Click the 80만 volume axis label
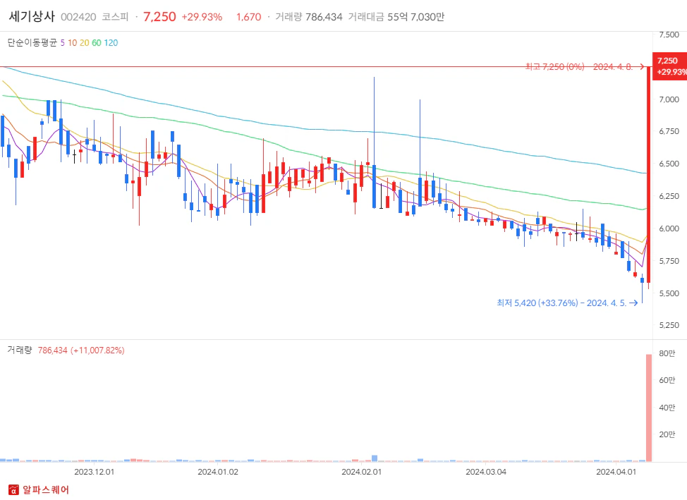The width and height of the screenshot is (687, 500). tap(667, 353)
